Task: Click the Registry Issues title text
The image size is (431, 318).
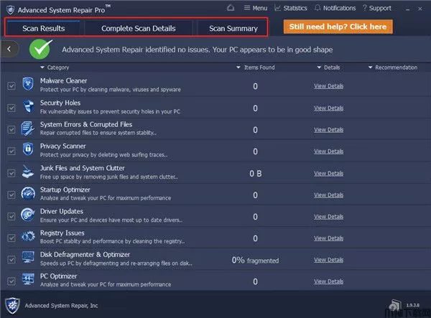Action: [62, 233]
